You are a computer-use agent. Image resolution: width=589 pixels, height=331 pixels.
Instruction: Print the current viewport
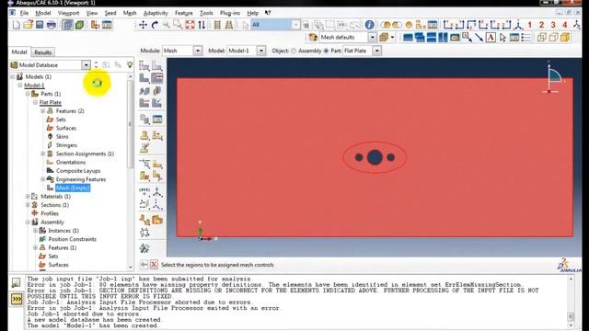[52, 25]
